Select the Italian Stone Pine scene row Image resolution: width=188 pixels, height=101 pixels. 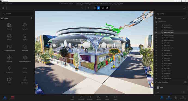pos(171,33)
